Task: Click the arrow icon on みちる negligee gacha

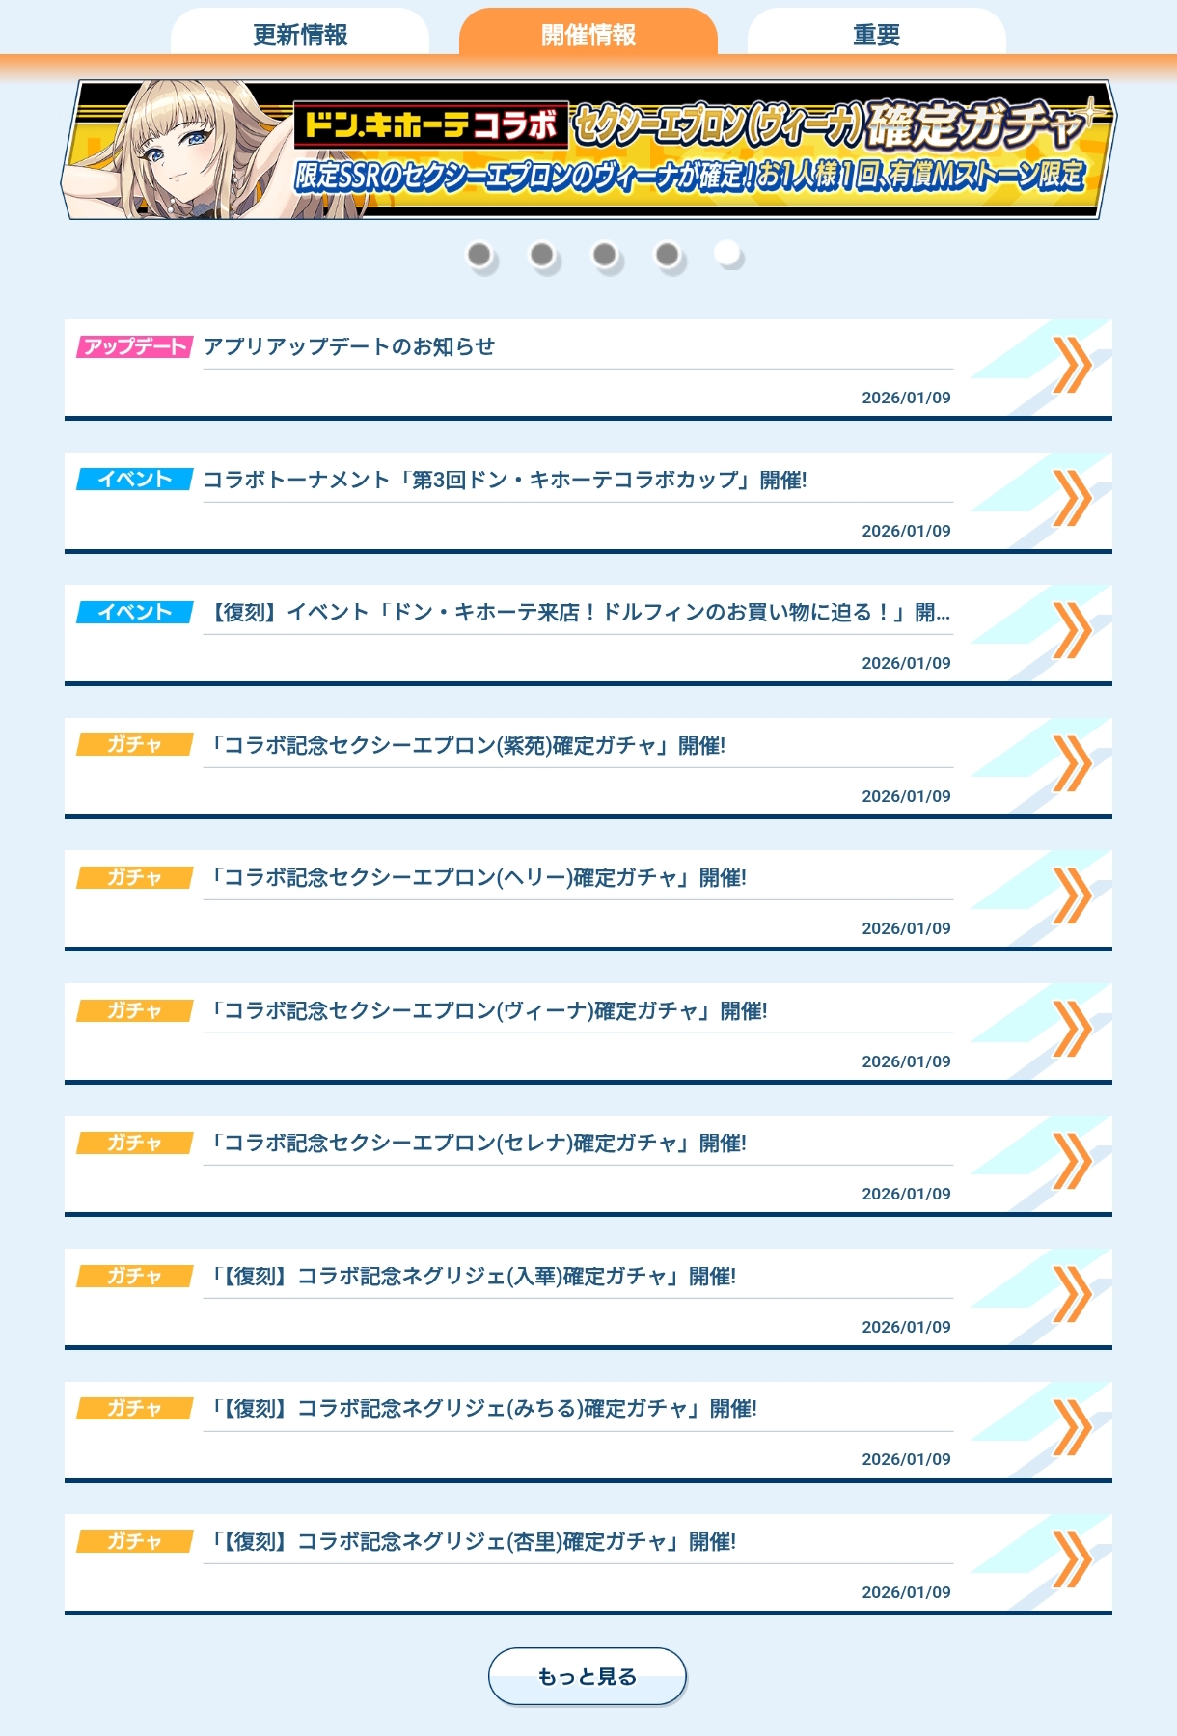Action: click(1071, 1427)
